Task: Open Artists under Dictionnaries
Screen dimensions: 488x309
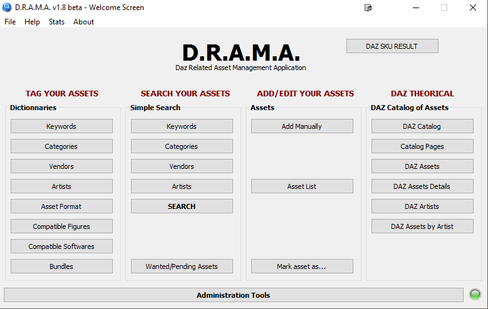Action: click(x=61, y=186)
